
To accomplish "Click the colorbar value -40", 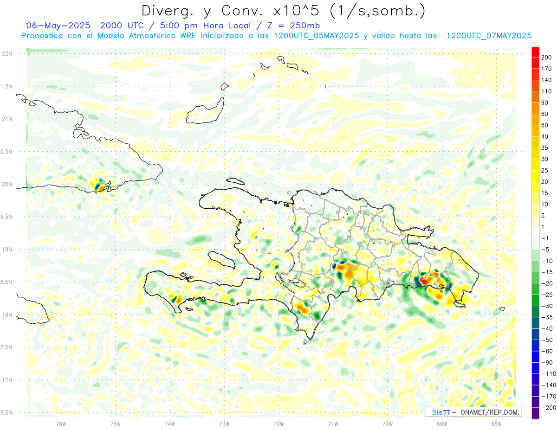I will pyautogui.click(x=546, y=328).
